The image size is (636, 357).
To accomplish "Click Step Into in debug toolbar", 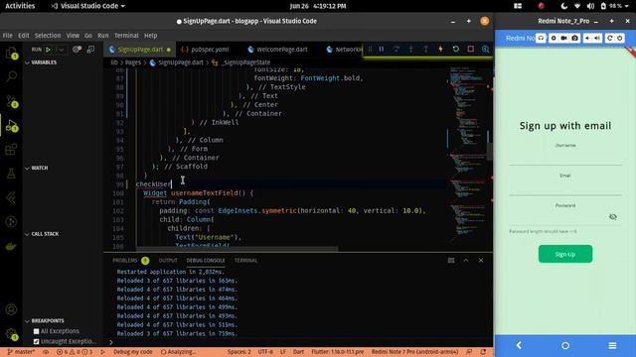I will (410, 49).
